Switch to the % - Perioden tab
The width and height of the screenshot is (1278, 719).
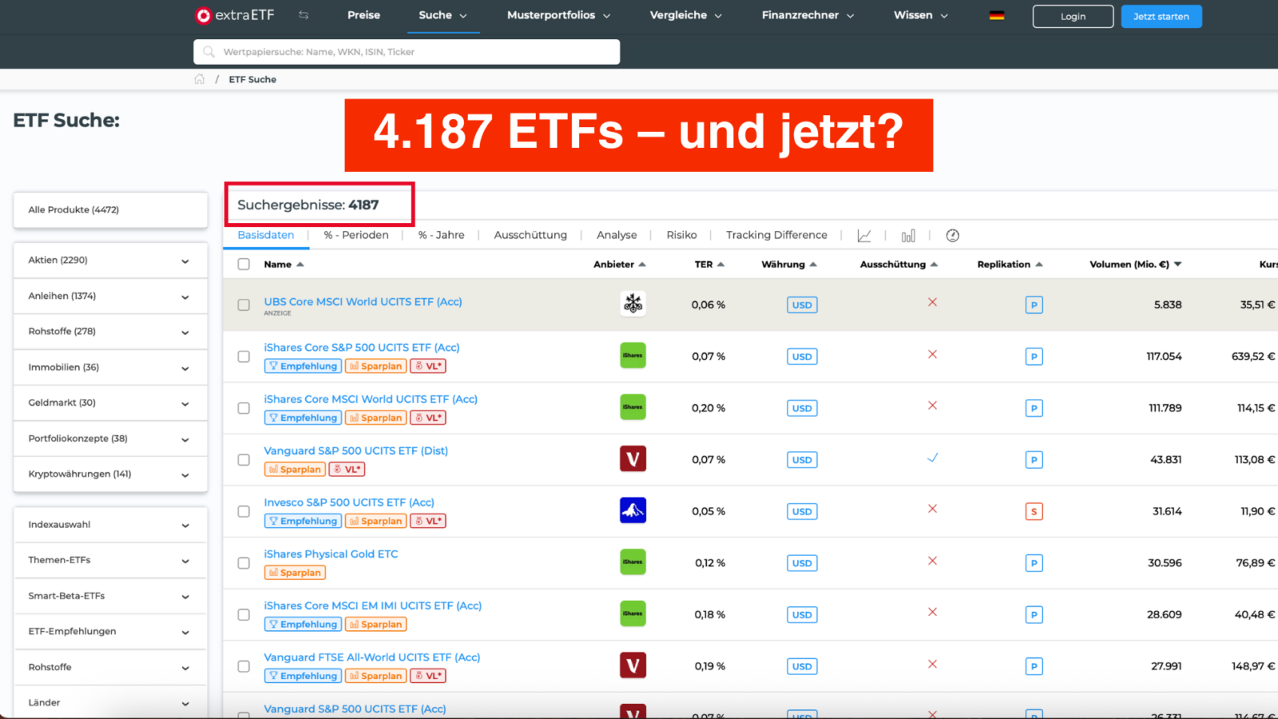click(356, 235)
